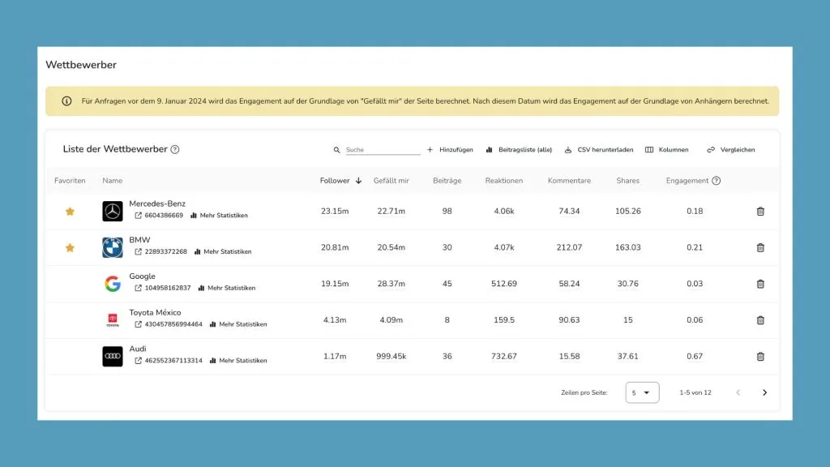830x467 pixels.
Task: Sort by the Shares column
Action: (x=628, y=181)
